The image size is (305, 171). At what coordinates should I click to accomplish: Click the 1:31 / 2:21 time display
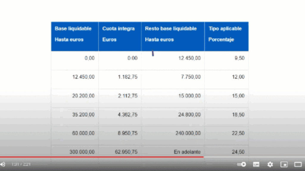[21, 164]
